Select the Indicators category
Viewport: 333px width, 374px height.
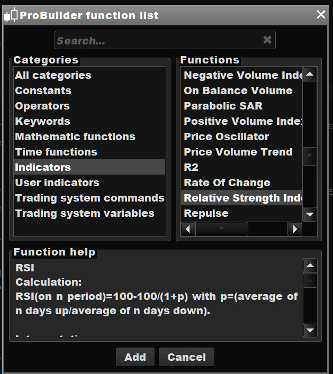(x=43, y=167)
